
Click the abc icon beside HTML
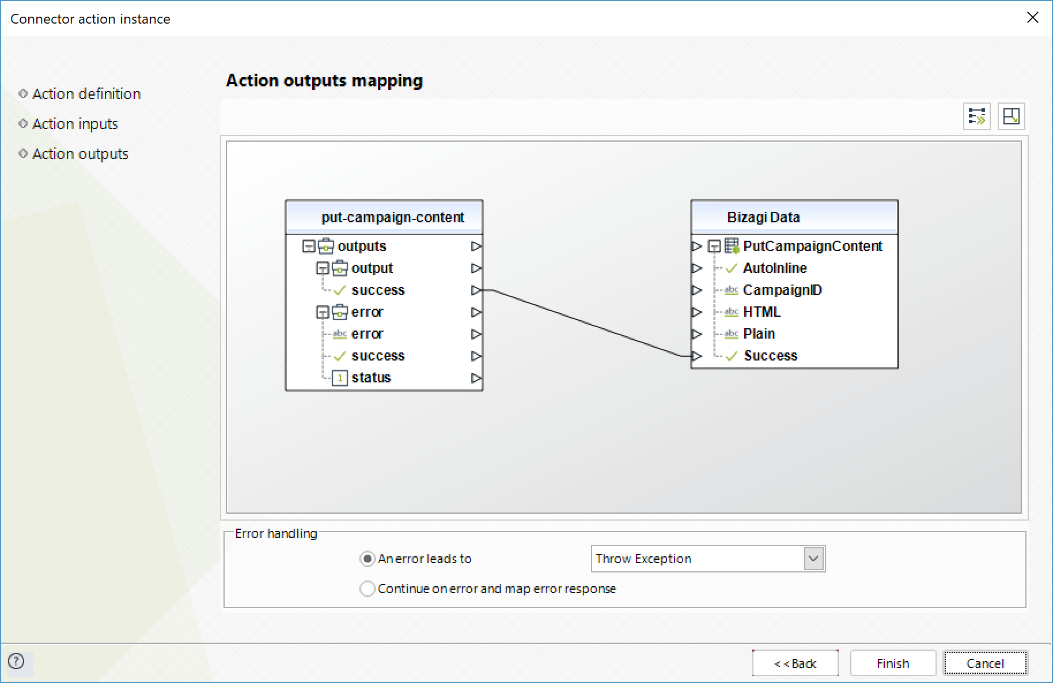pos(732,312)
